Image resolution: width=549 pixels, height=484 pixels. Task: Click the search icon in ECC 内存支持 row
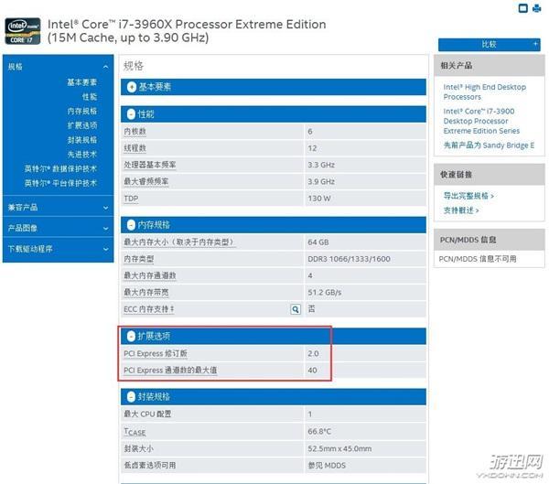296,309
